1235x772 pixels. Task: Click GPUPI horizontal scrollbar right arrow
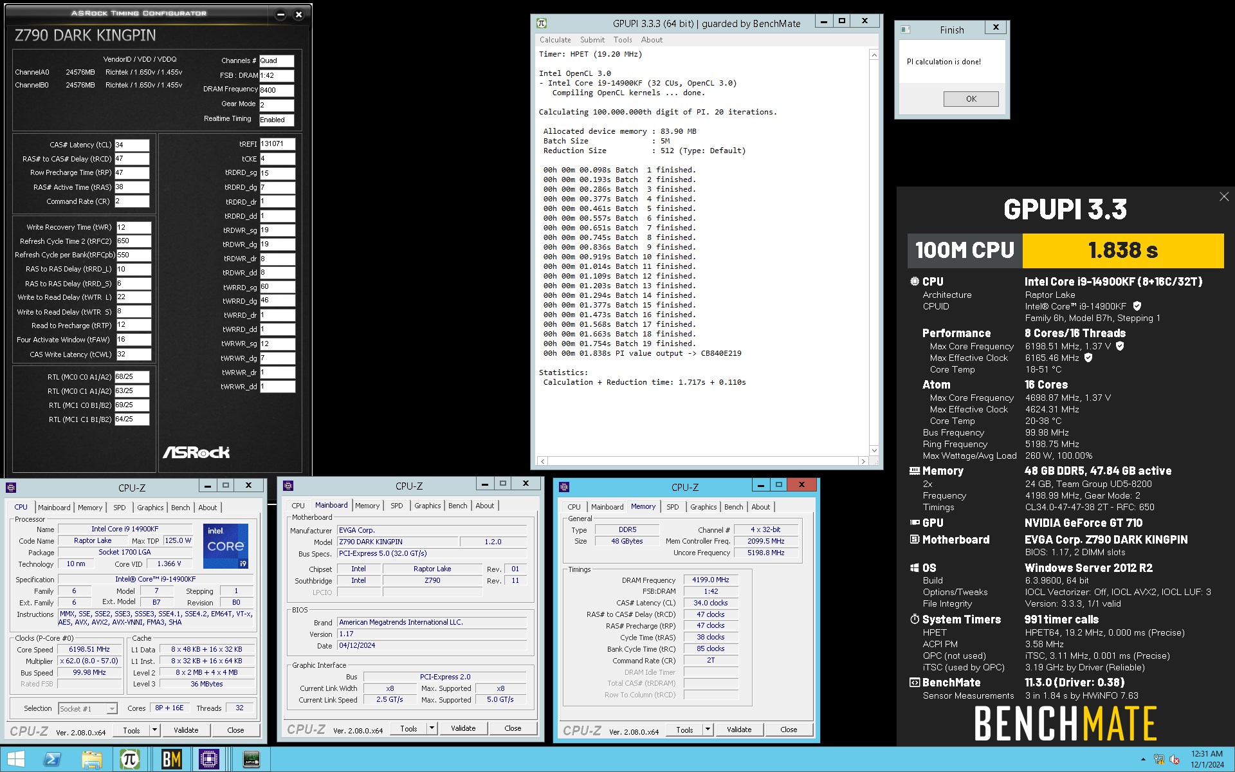(863, 461)
